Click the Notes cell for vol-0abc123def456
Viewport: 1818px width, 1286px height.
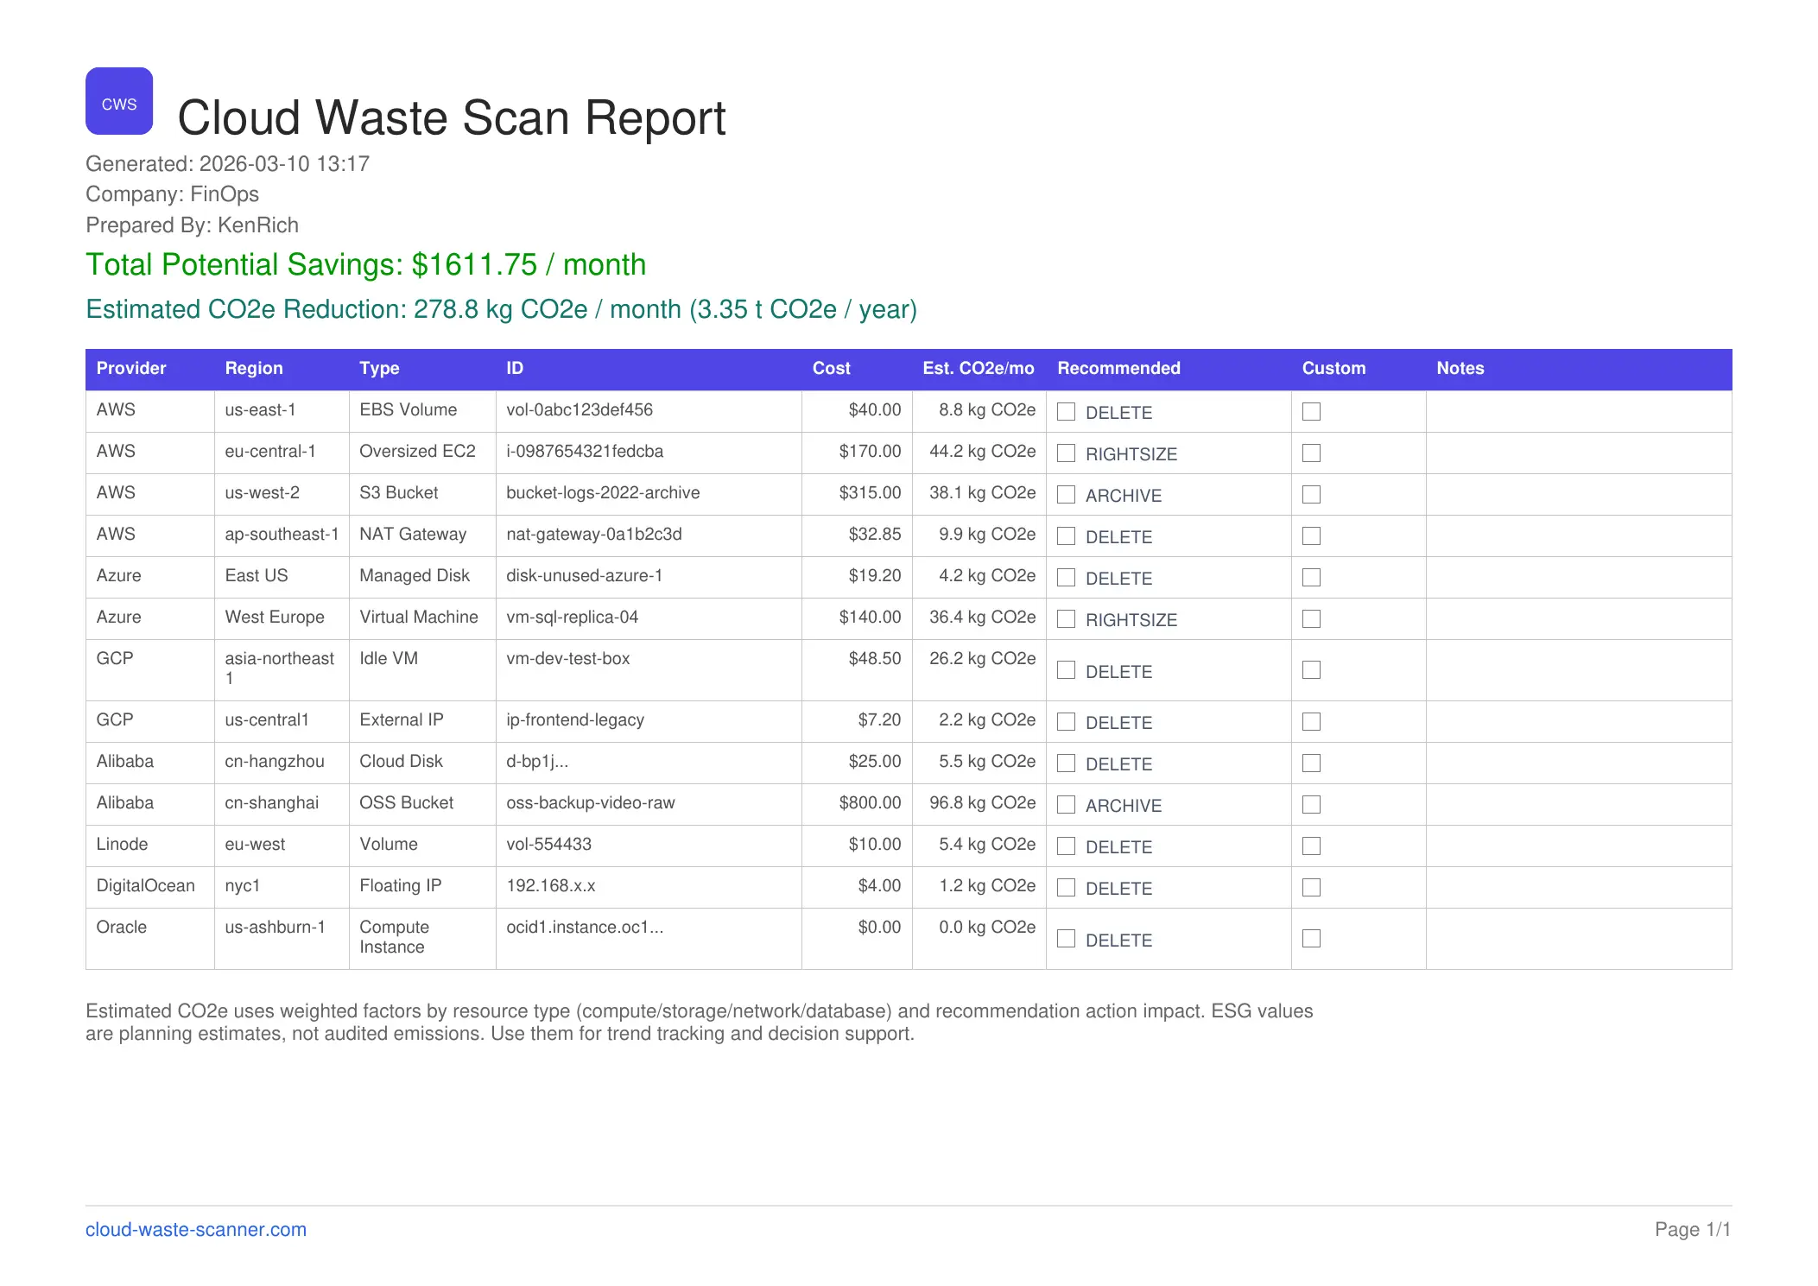coord(1579,411)
